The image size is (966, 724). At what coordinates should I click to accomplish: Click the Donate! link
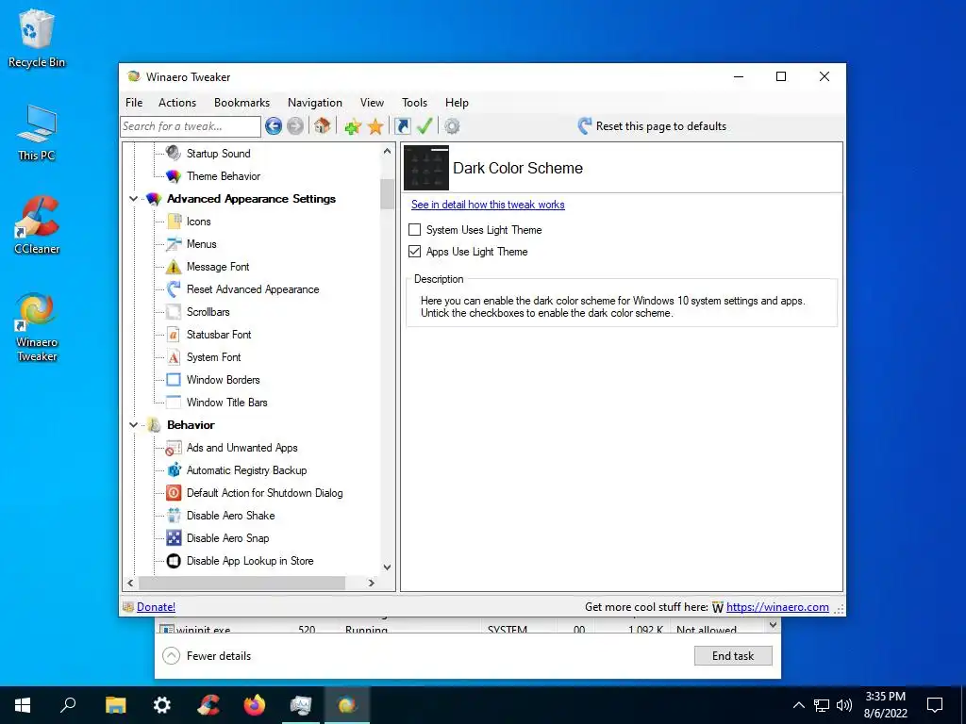[156, 607]
